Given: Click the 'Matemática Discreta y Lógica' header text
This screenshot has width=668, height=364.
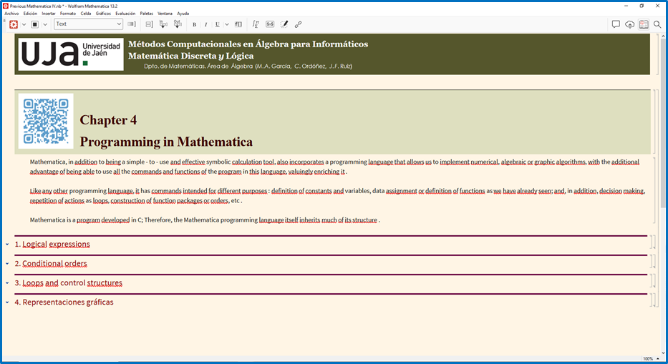Looking at the screenshot, I should click(x=191, y=56).
